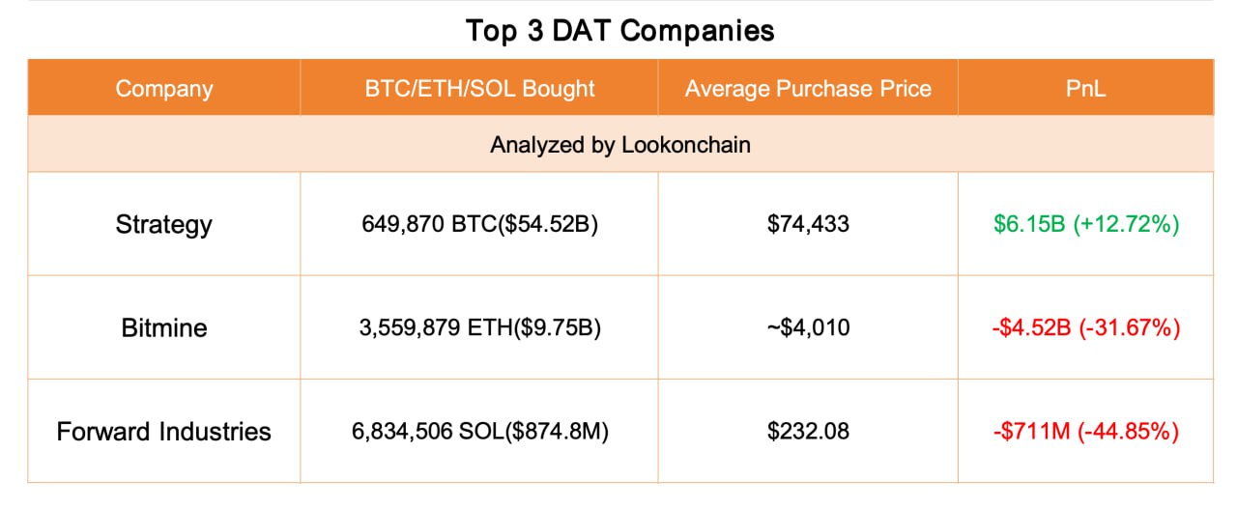The width and height of the screenshot is (1237, 509).
Task: Select the Strategy company cell
Action: (163, 225)
